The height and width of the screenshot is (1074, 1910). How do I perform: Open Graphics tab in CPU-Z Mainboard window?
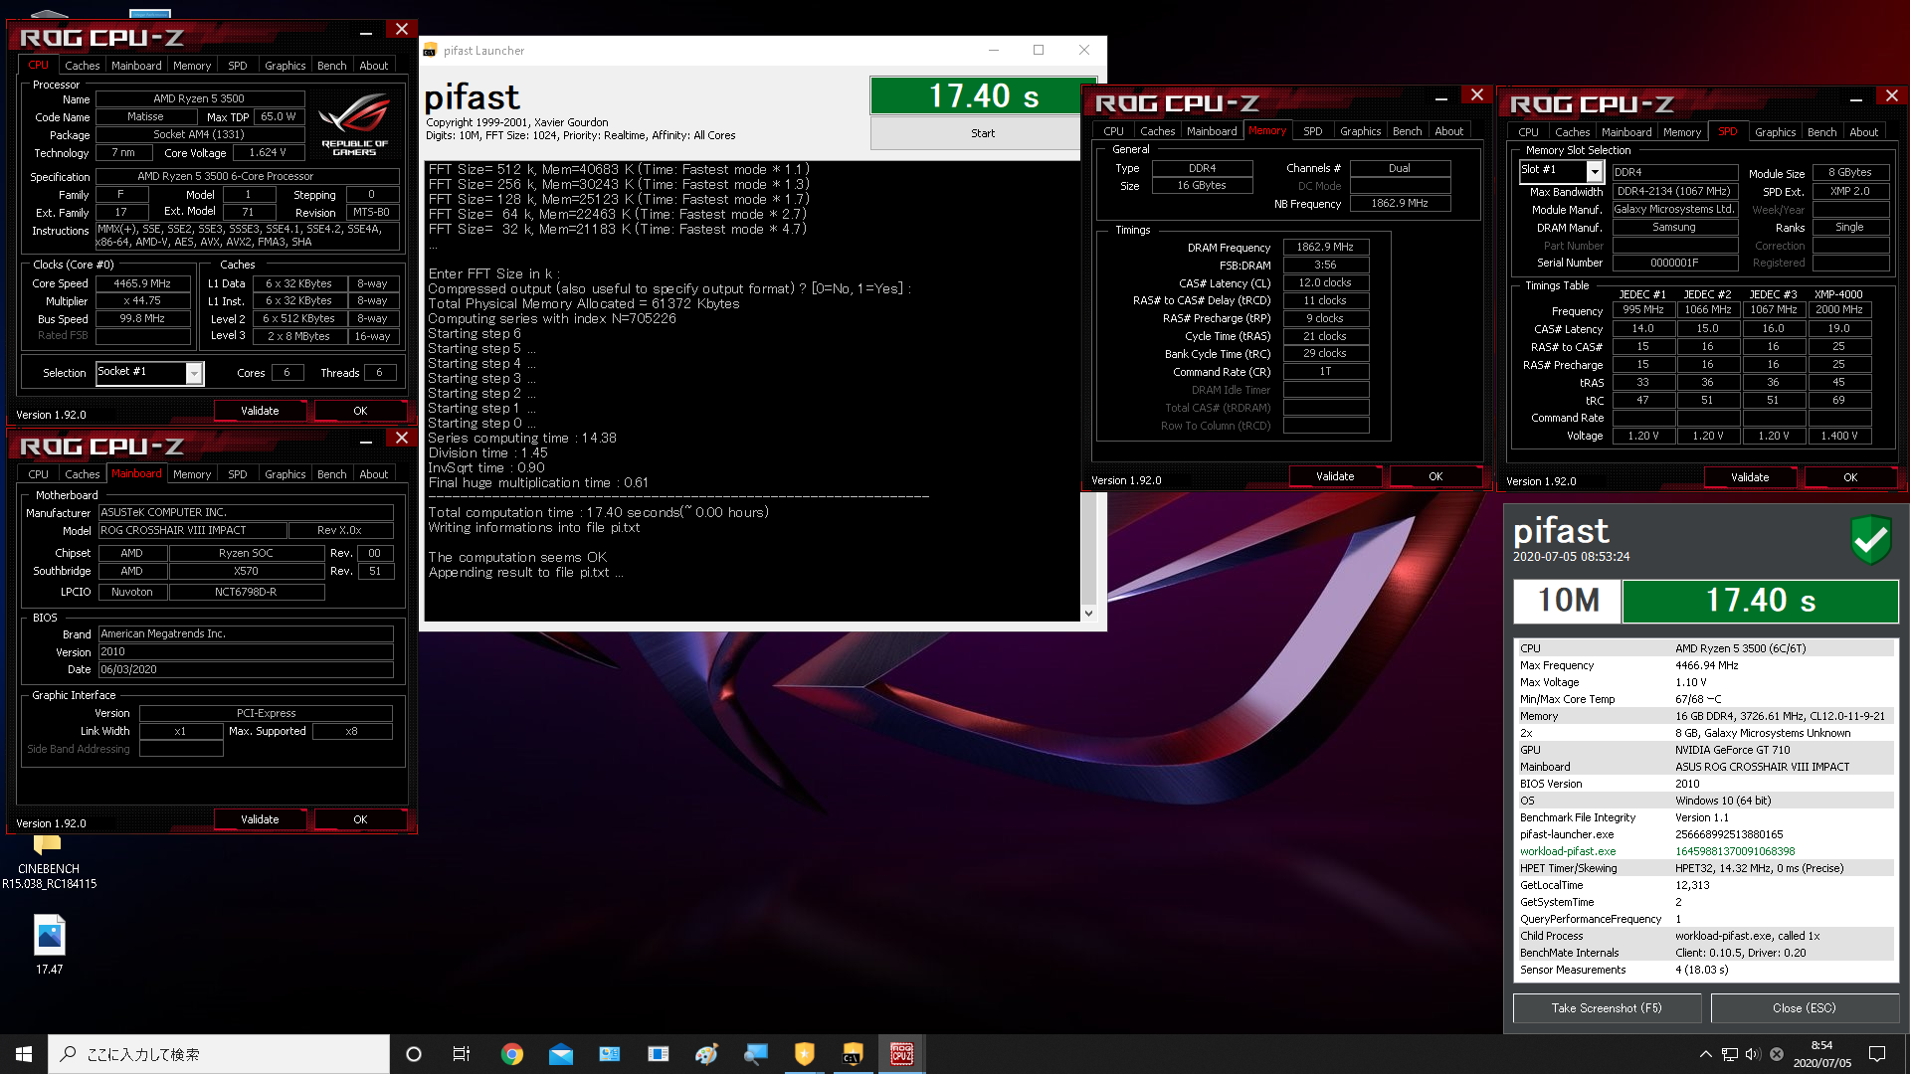285,474
